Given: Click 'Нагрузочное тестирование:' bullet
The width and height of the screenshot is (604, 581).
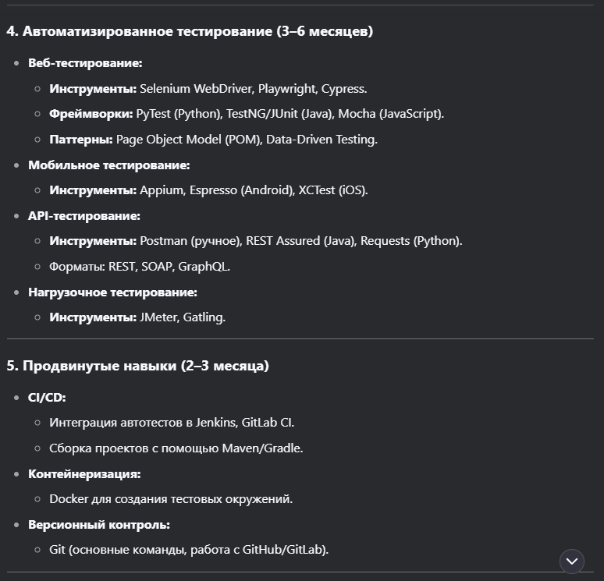Looking at the screenshot, I should click(x=112, y=292).
